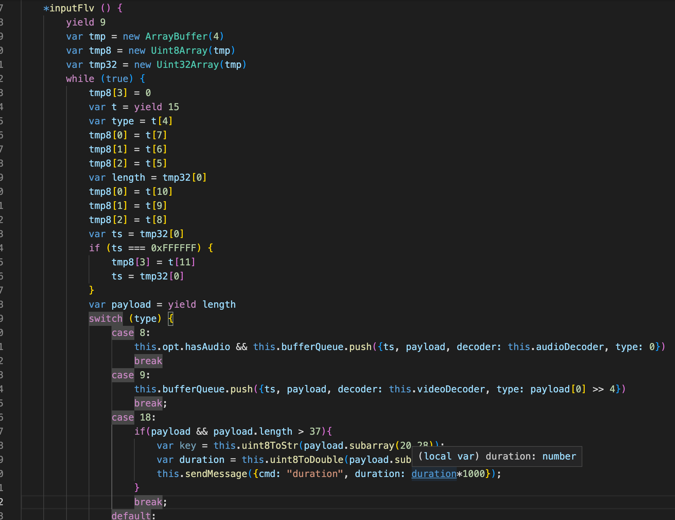Viewport: 675px width, 520px height.
Task: Click the number 18 in case 18
Action: click(145, 417)
